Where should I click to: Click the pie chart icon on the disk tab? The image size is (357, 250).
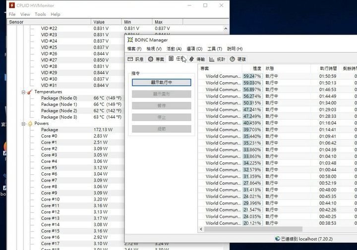tap(232, 59)
